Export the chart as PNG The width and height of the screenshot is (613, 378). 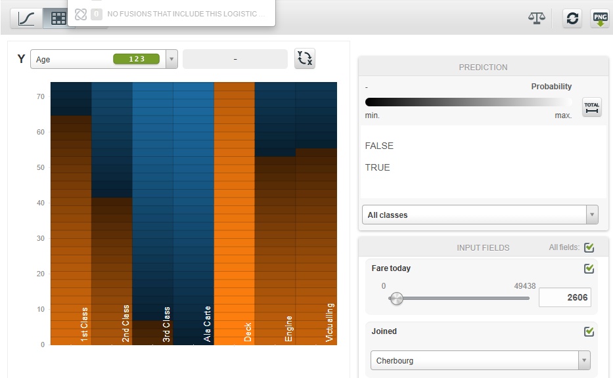600,18
